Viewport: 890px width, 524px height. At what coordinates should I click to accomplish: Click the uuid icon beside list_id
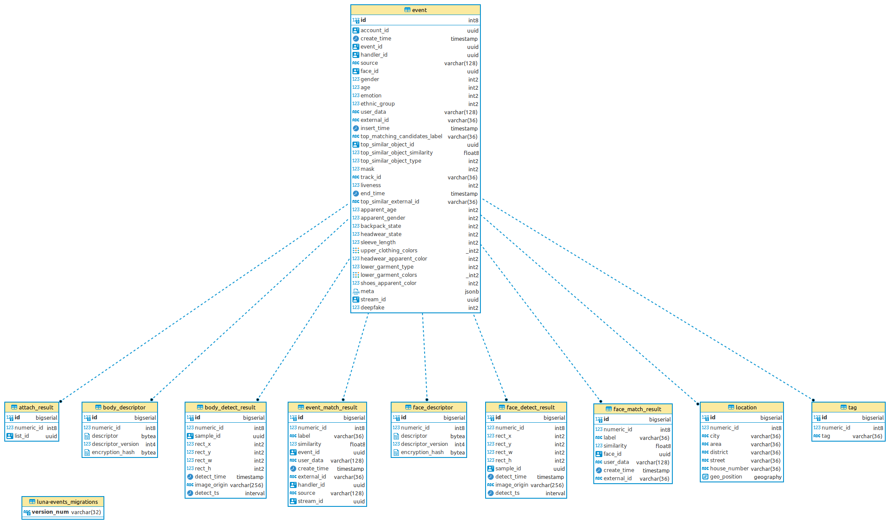[x=10, y=436]
